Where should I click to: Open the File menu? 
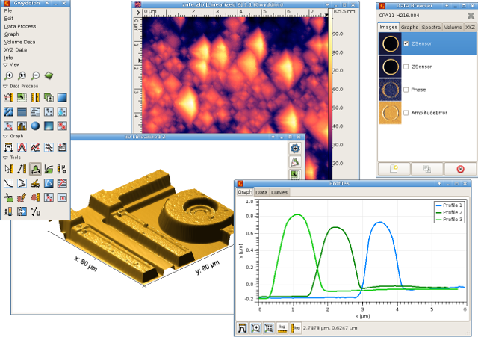(x=8, y=10)
